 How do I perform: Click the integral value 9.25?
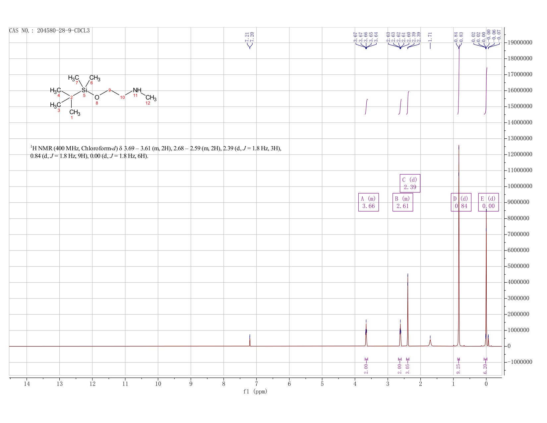click(x=458, y=369)
